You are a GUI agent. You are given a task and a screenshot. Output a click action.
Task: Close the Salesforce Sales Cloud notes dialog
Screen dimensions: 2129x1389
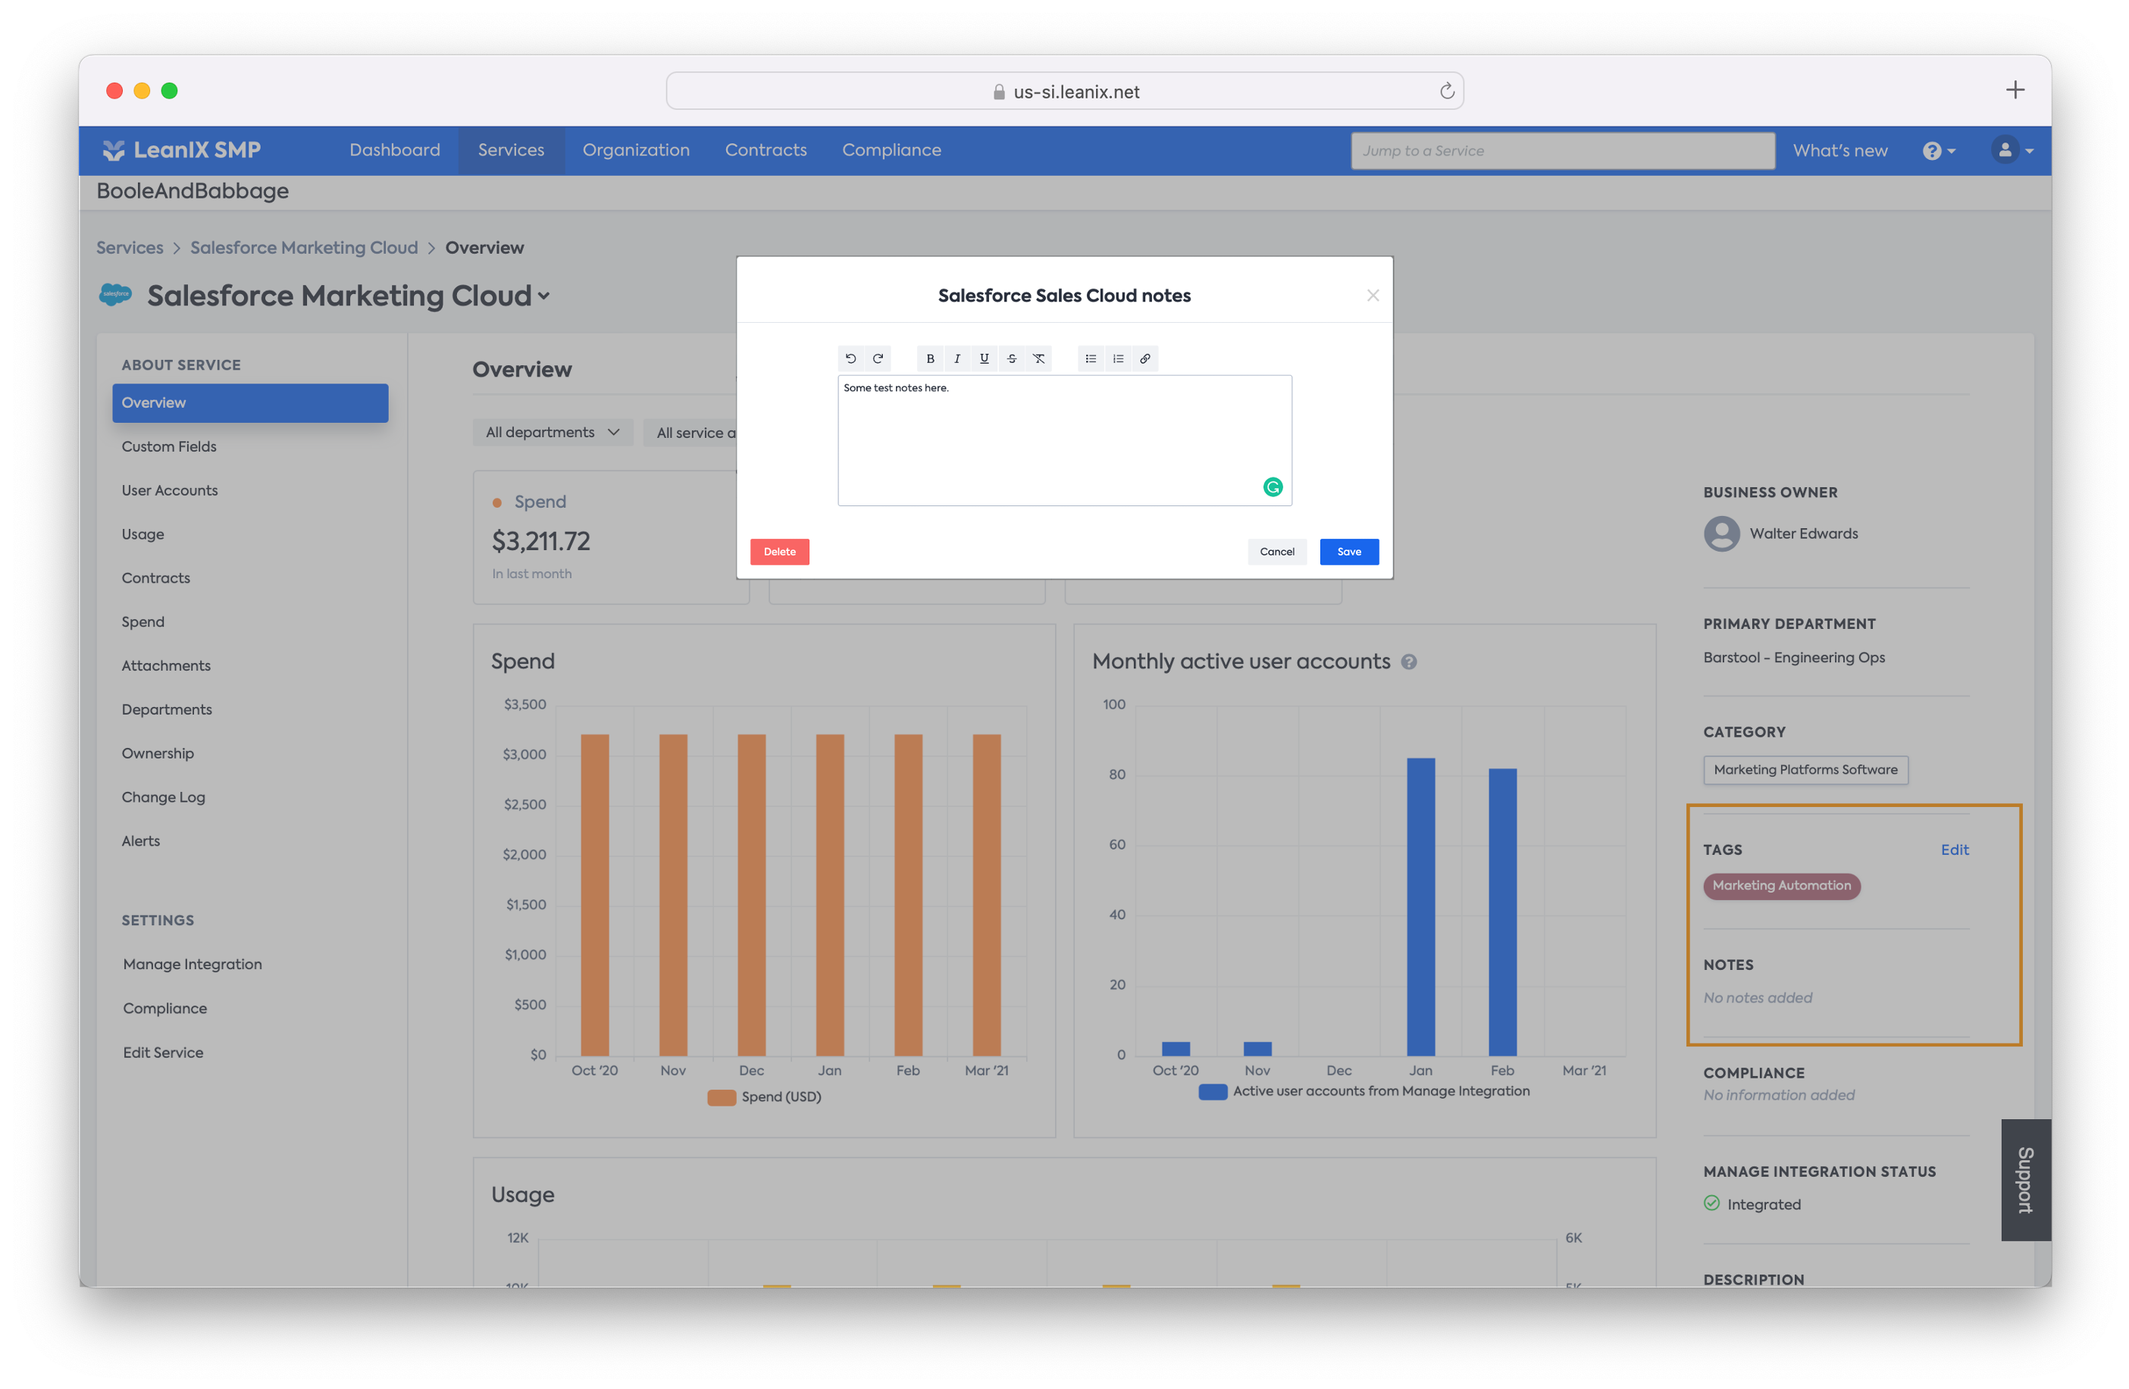(x=1373, y=295)
